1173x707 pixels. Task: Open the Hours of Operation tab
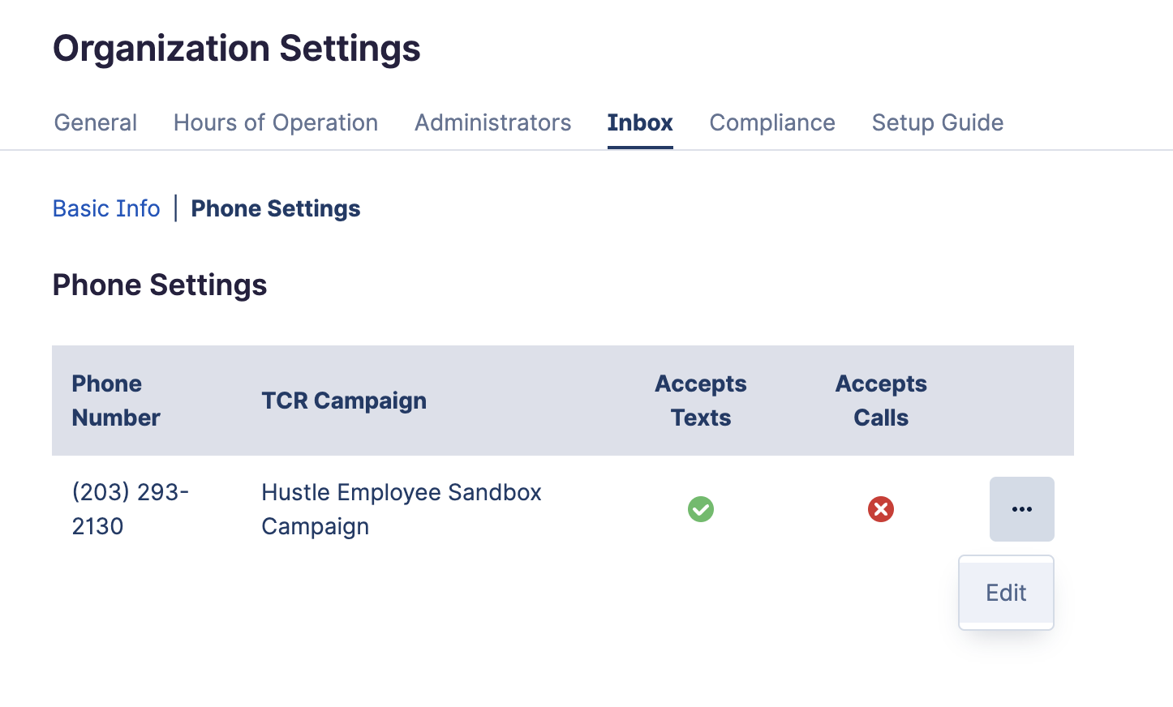point(276,122)
